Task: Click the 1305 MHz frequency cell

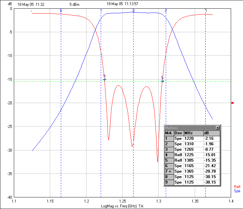Action: tap(193, 160)
